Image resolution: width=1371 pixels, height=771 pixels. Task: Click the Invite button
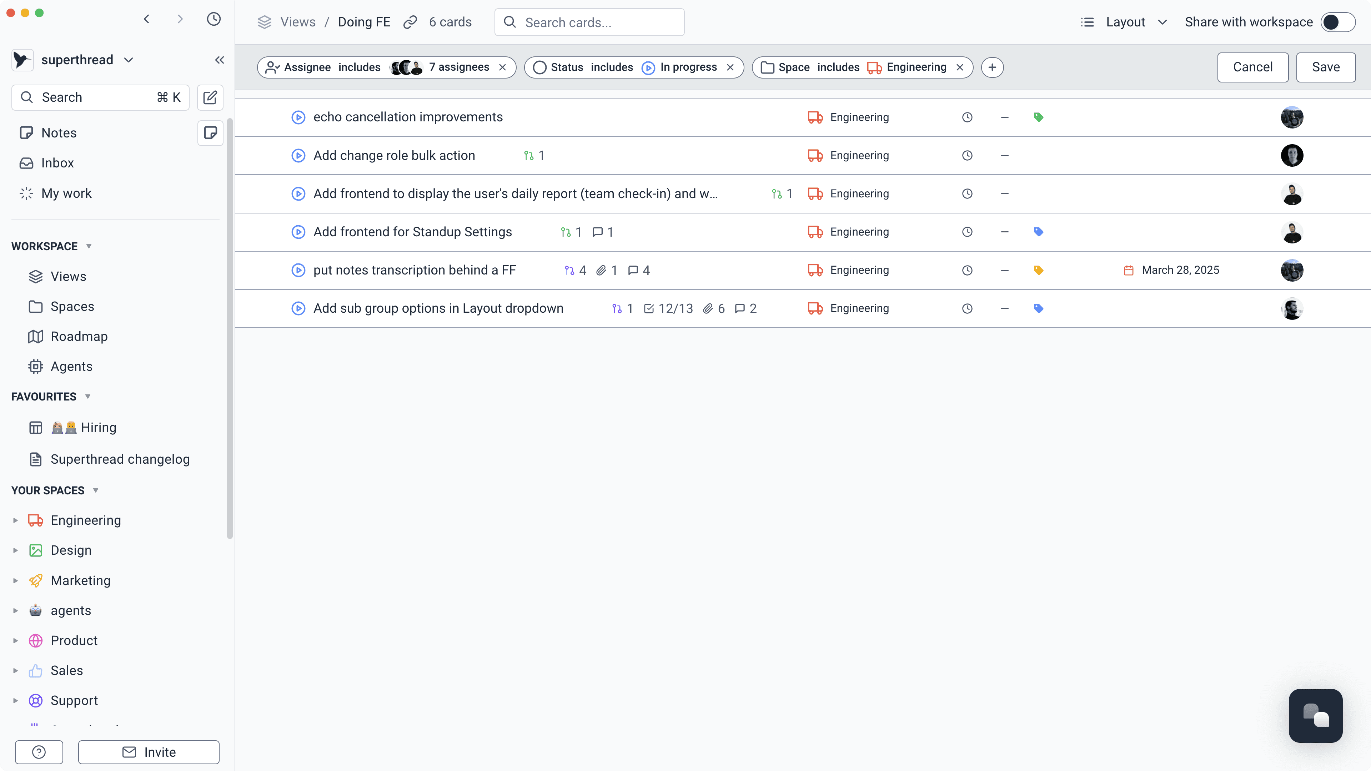149,752
